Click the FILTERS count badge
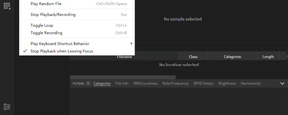 click(x=88, y=84)
